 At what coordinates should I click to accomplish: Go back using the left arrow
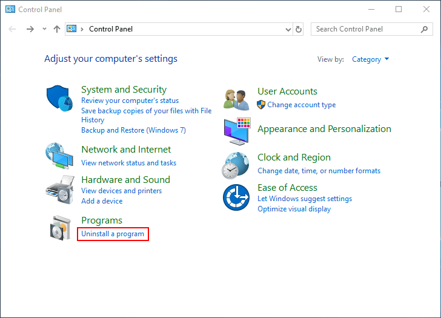tap(12, 29)
